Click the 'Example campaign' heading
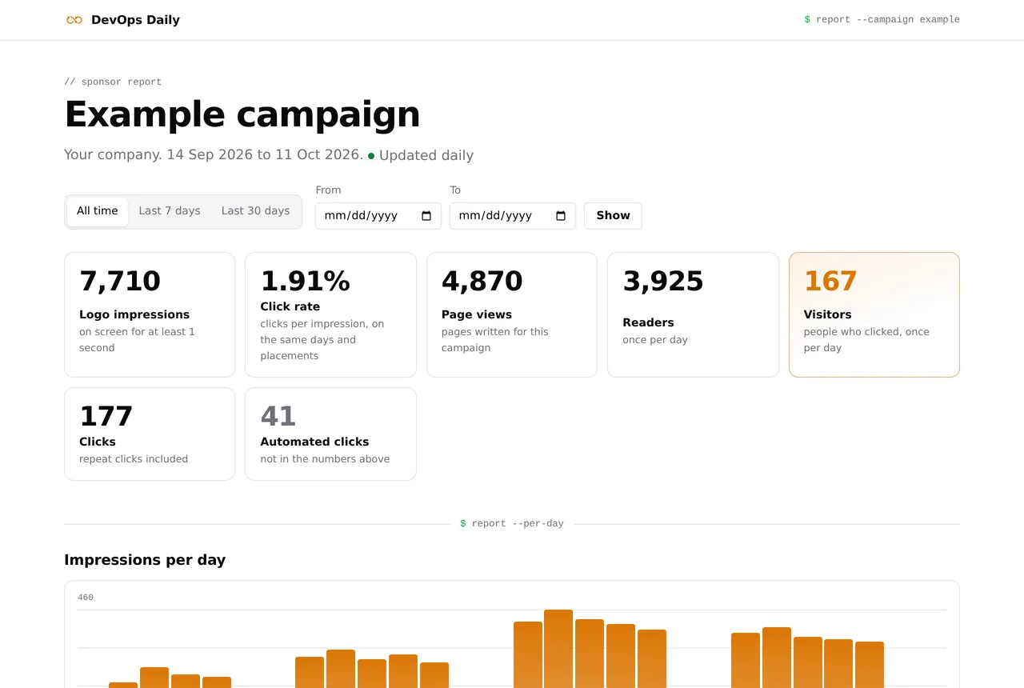This screenshot has width=1024, height=688. (x=242, y=114)
